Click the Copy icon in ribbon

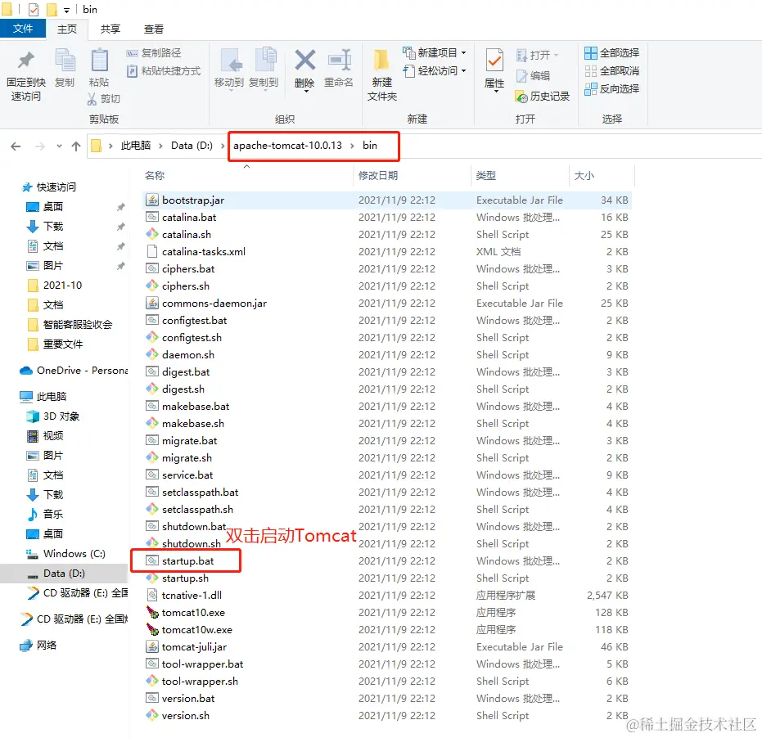tap(65, 61)
